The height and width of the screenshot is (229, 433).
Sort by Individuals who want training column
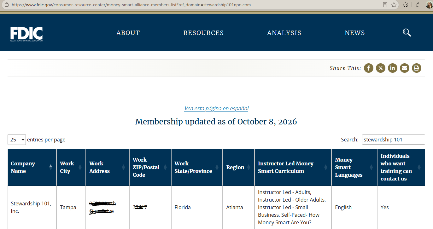click(401, 167)
